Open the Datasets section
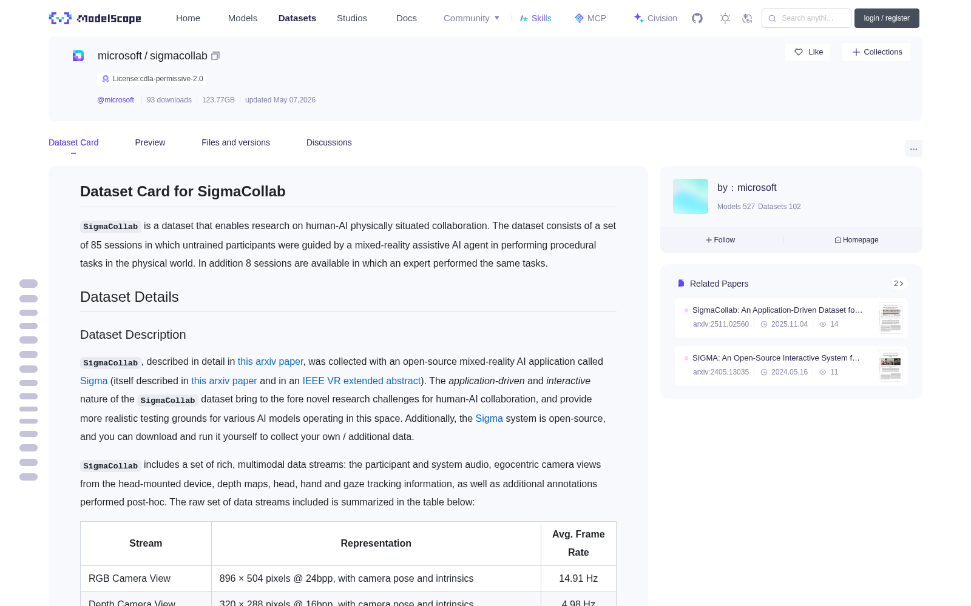Viewport: 971px width, 606px height. point(297,18)
